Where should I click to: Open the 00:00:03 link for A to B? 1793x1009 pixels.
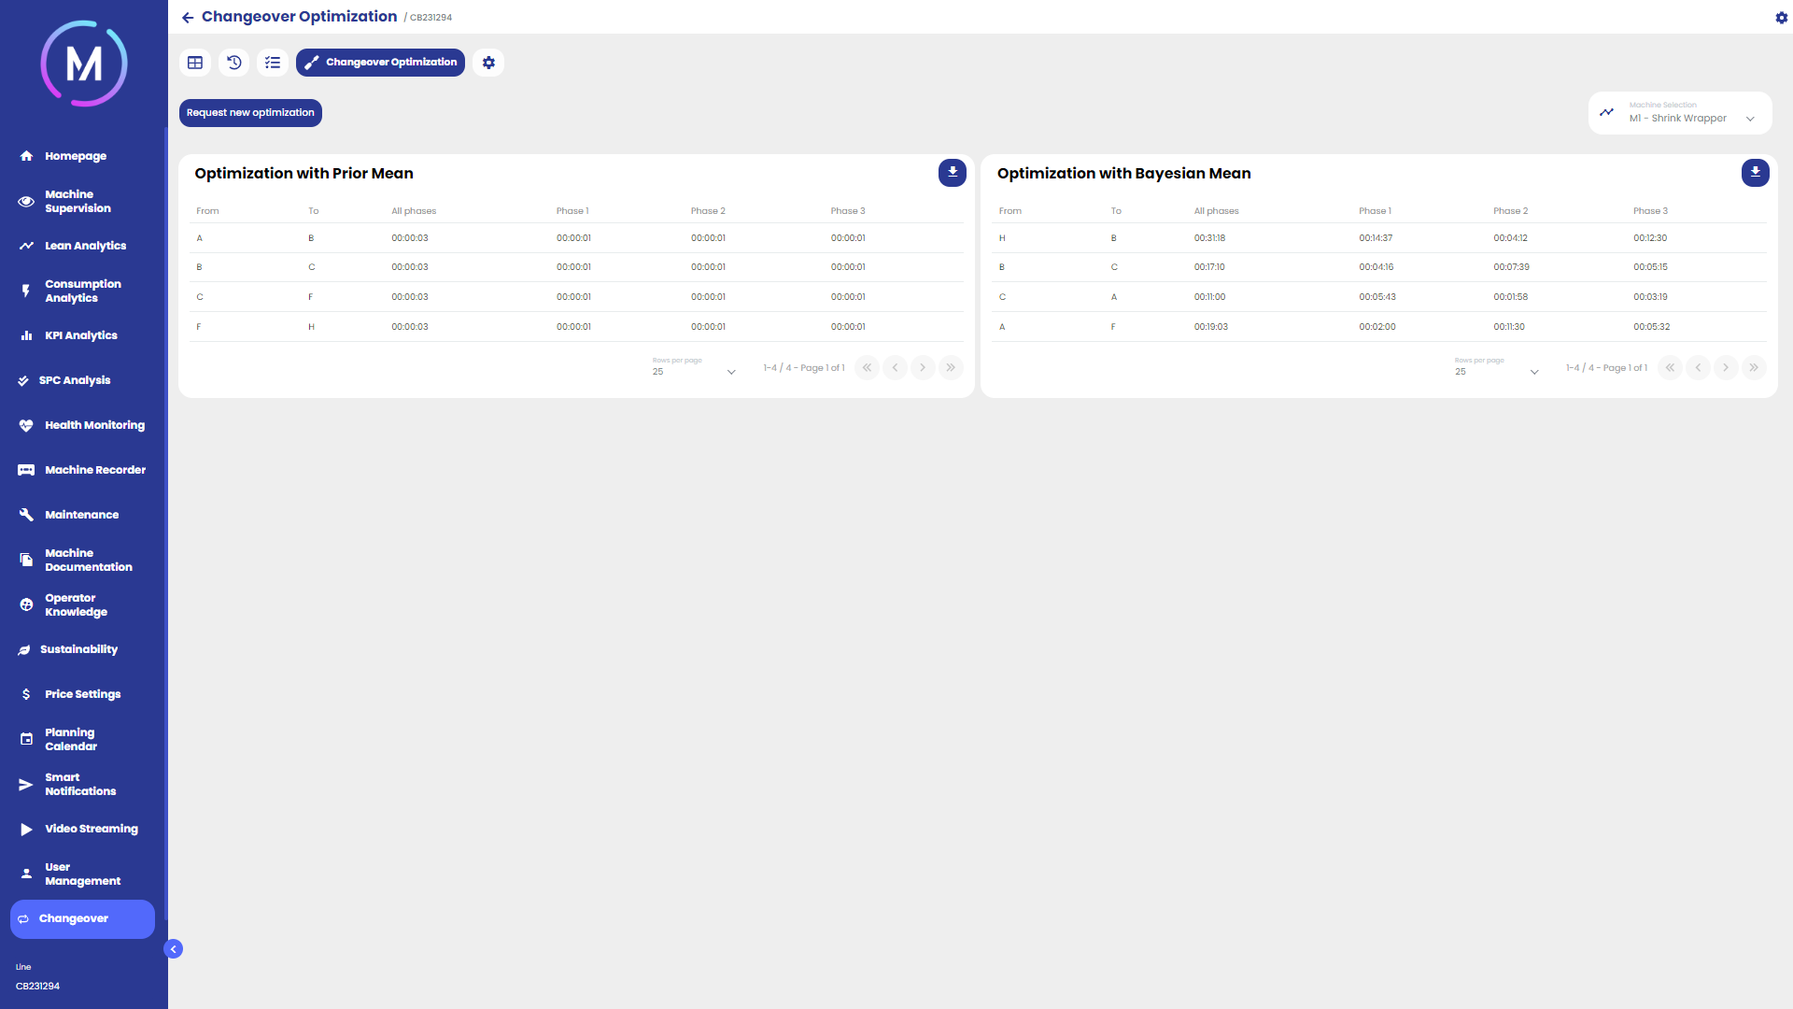410,238
